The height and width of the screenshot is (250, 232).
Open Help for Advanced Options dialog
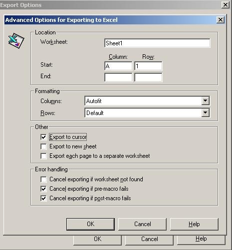click(x=194, y=224)
